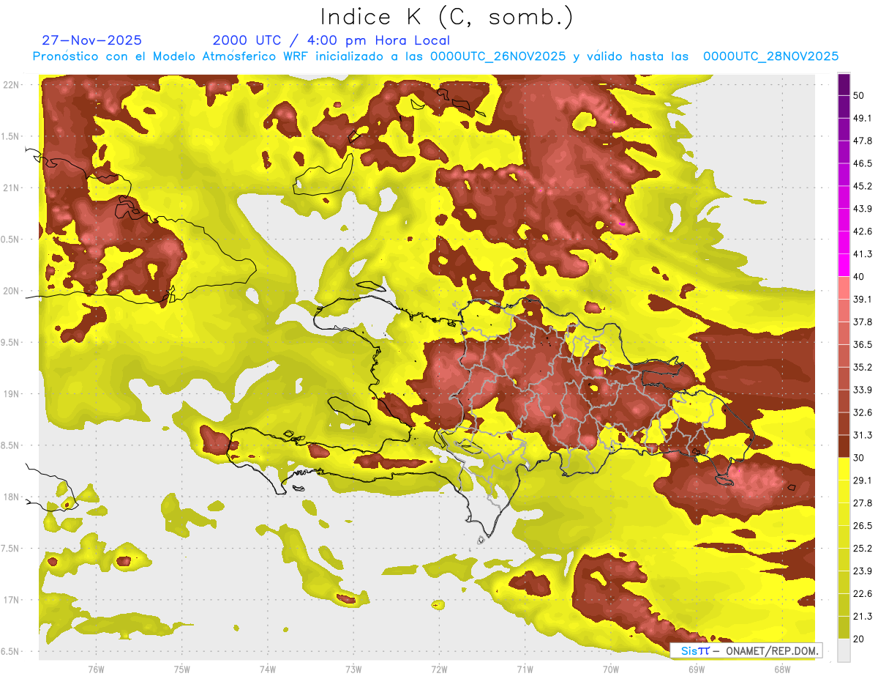Click the "71W" longitude label

pyautogui.click(x=525, y=669)
